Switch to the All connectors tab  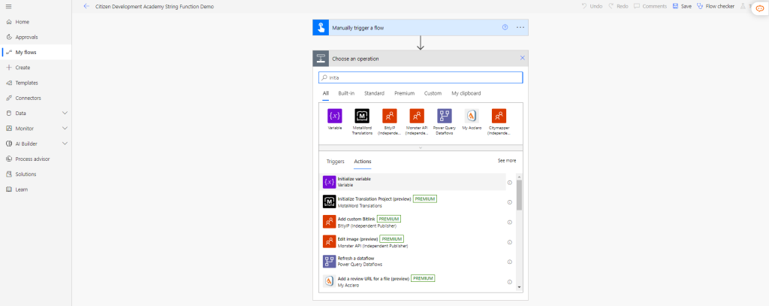[x=326, y=93]
